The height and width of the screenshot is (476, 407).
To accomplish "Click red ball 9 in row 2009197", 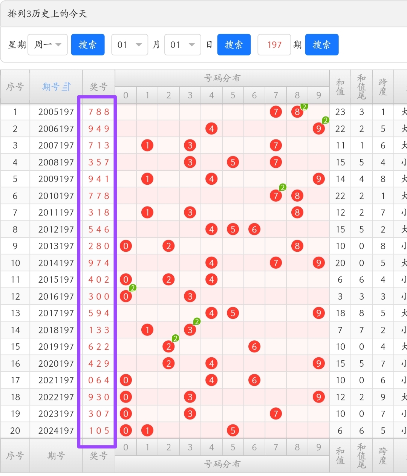I will 319,179.
